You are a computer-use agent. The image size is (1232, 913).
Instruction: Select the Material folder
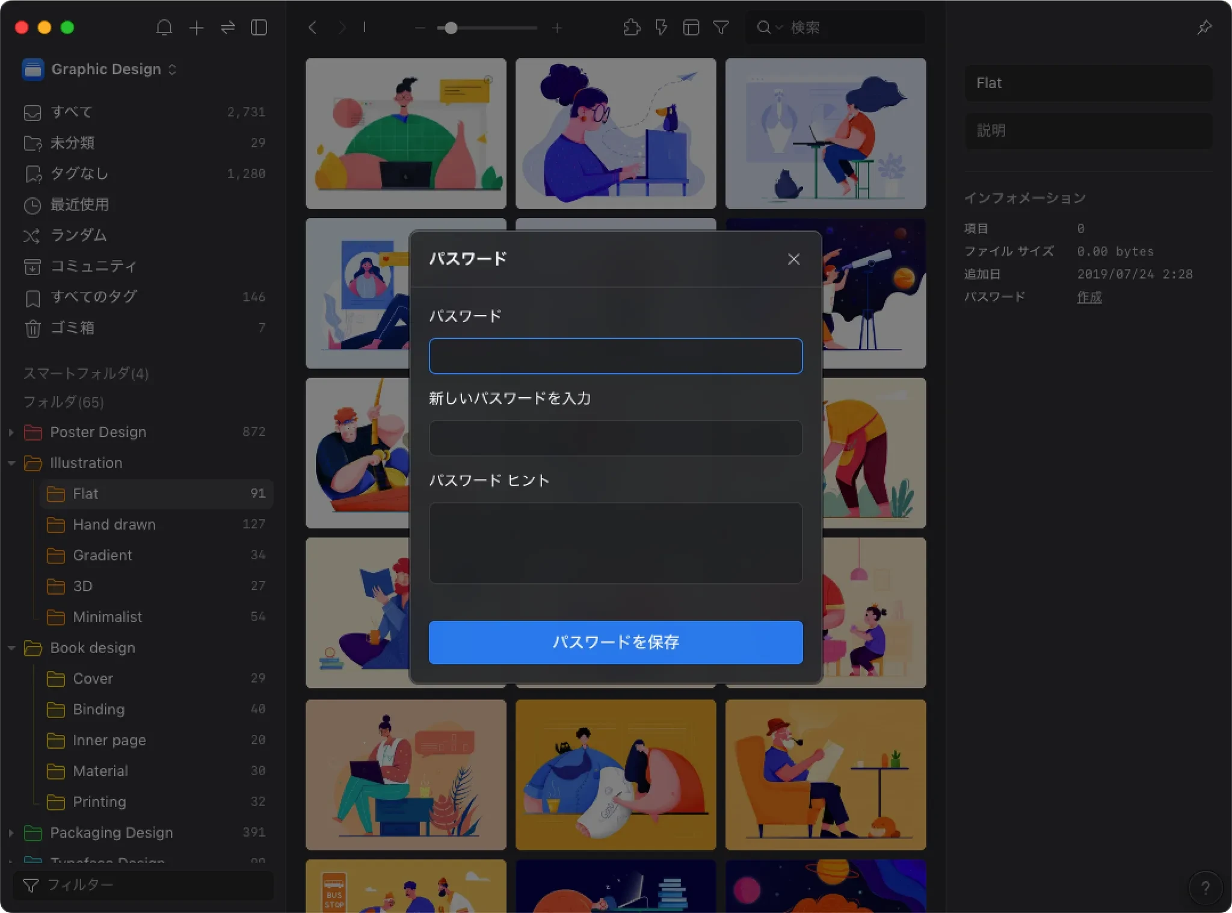pyautogui.click(x=156, y=771)
